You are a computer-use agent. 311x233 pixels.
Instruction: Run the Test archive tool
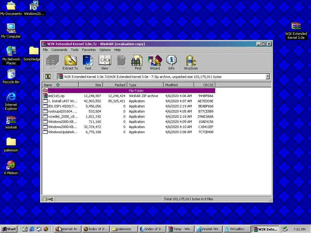click(88, 62)
